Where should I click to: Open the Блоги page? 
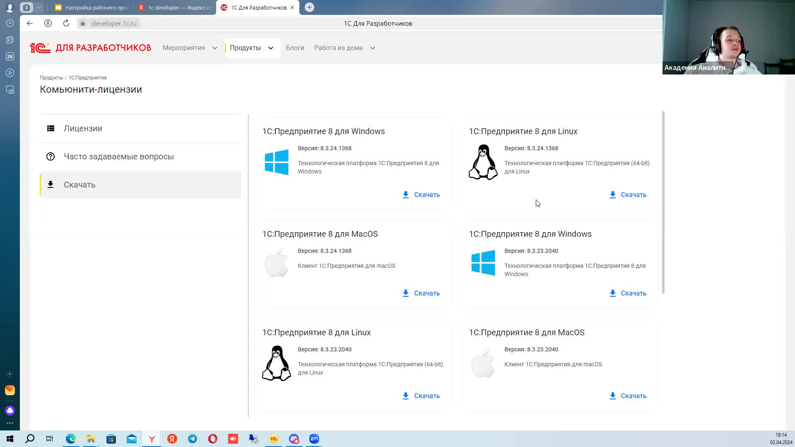point(295,48)
